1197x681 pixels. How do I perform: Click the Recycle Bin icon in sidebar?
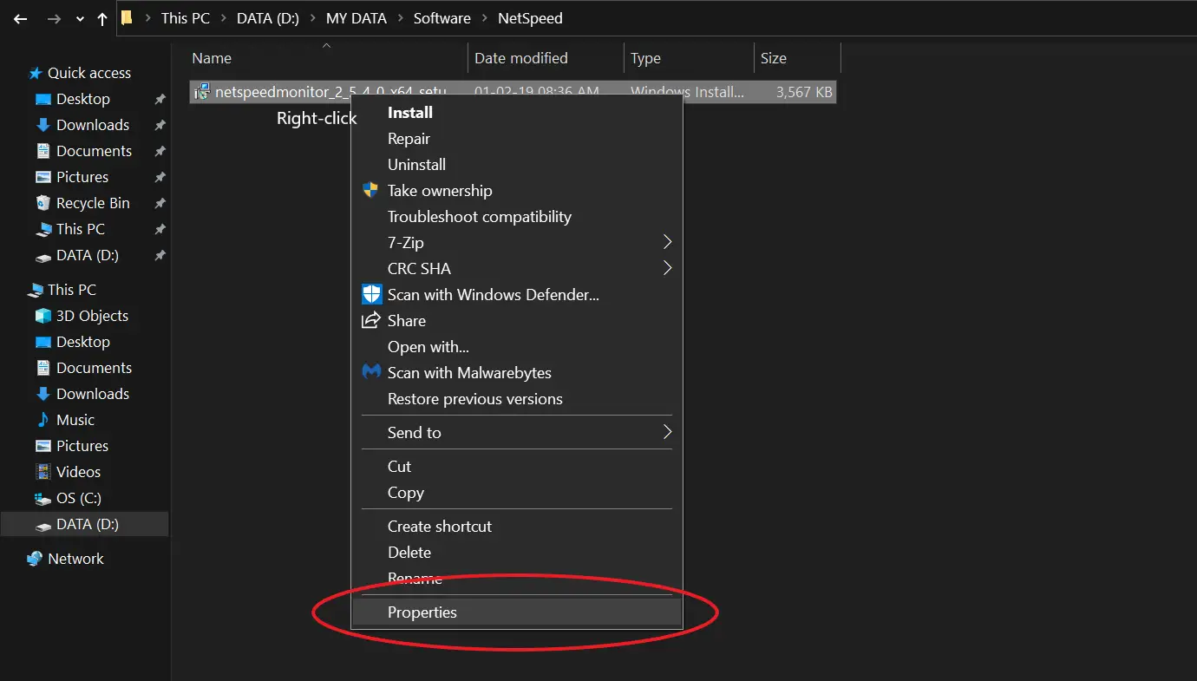[x=43, y=203]
